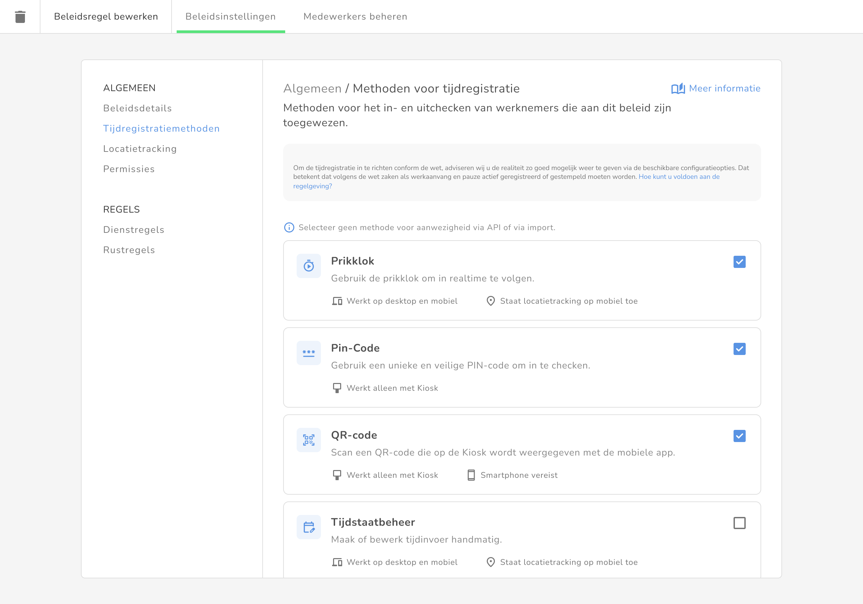Disable the QR-code checkbox
This screenshot has height=604, width=863.
(739, 436)
